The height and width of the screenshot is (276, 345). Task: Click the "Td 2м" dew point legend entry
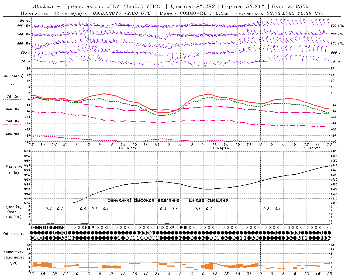(13, 96)
